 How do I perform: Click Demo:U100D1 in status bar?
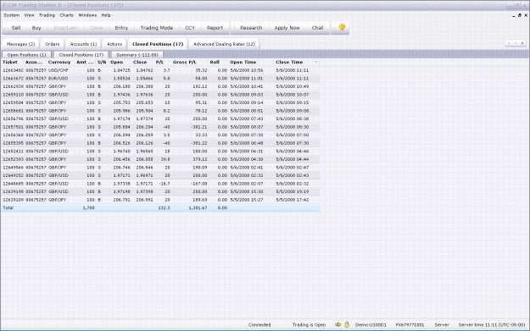click(371, 324)
